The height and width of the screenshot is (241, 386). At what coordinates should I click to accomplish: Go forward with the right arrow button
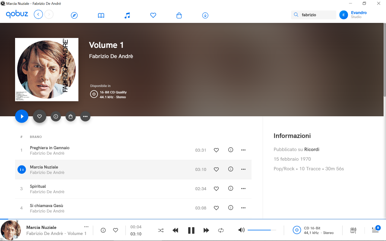coord(49,14)
